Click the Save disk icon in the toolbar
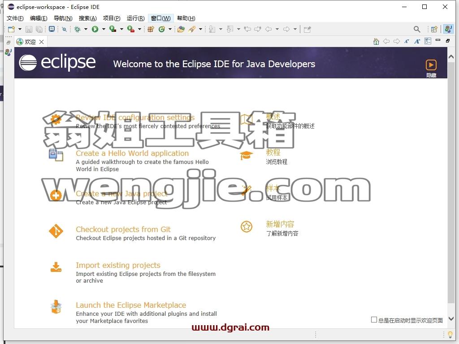Image resolution: width=459 pixels, height=344 pixels. [x=29, y=29]
